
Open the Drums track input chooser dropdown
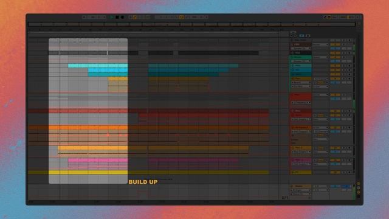point(320,57)
